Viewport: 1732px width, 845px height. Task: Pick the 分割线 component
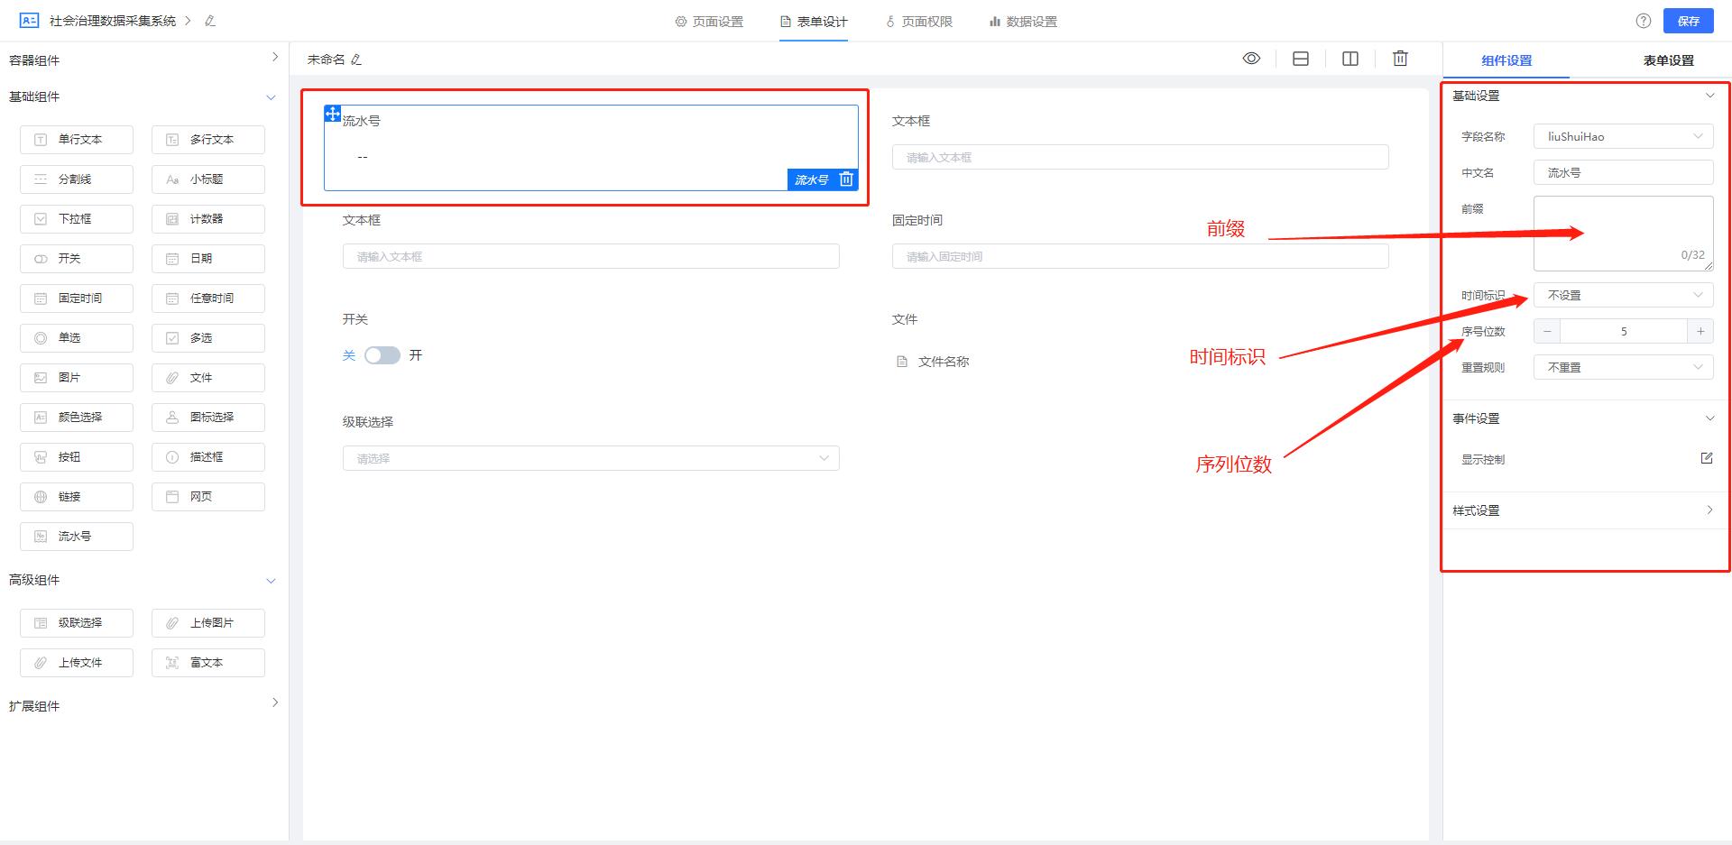coord(77,179)
